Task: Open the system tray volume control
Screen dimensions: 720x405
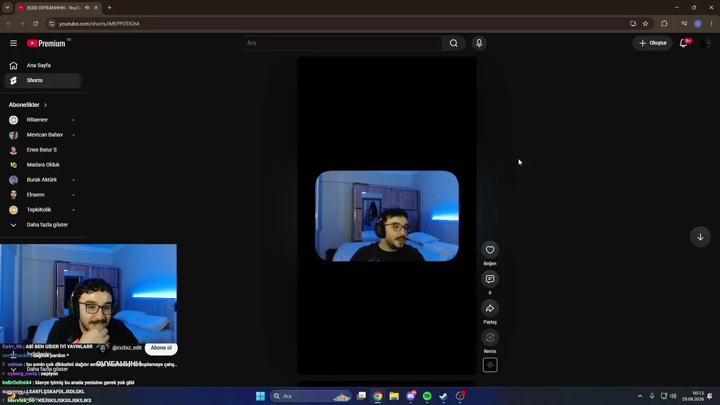Action: (x=673, y=396)
